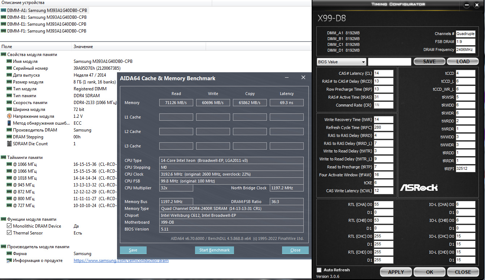Open the BIOS Value dropdown
The width and height of the screenshot is (485, 280).
pyautogui.click(x=341, y=62)
